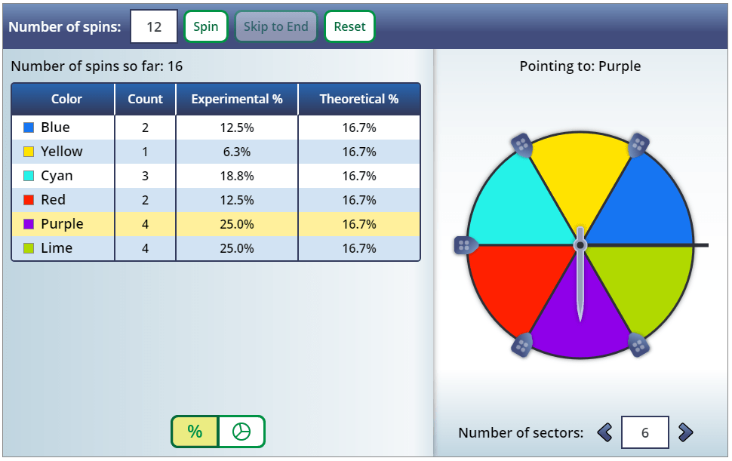Image resolution: width=732 pixels, height=461 pixels.
Task: Click the purple color swatch in table
Action: tap(29, 224)
